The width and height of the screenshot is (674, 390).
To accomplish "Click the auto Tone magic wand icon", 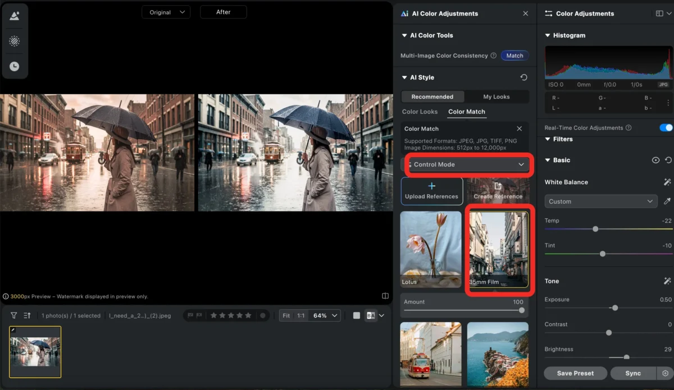I will (x=667, y=281).
